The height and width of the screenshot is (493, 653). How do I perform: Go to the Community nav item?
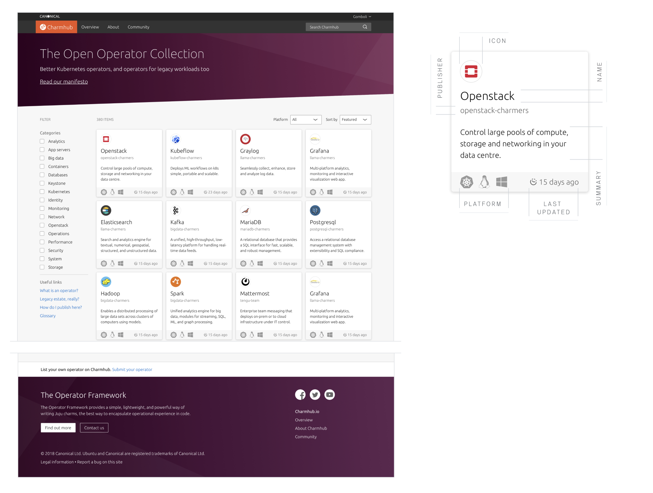[x=138, y=27]
